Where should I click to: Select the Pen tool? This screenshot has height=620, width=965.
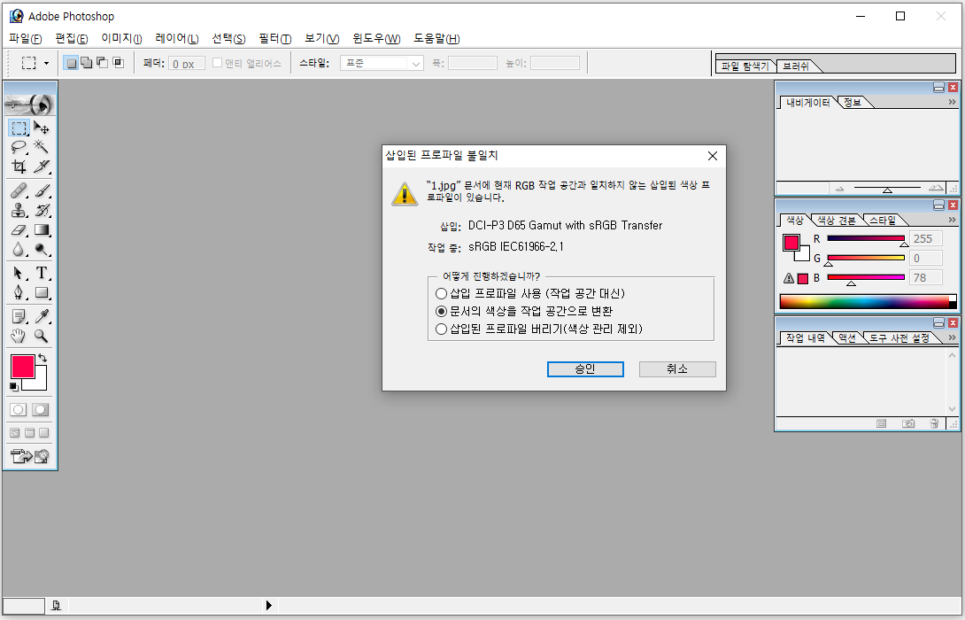[19, 292]
